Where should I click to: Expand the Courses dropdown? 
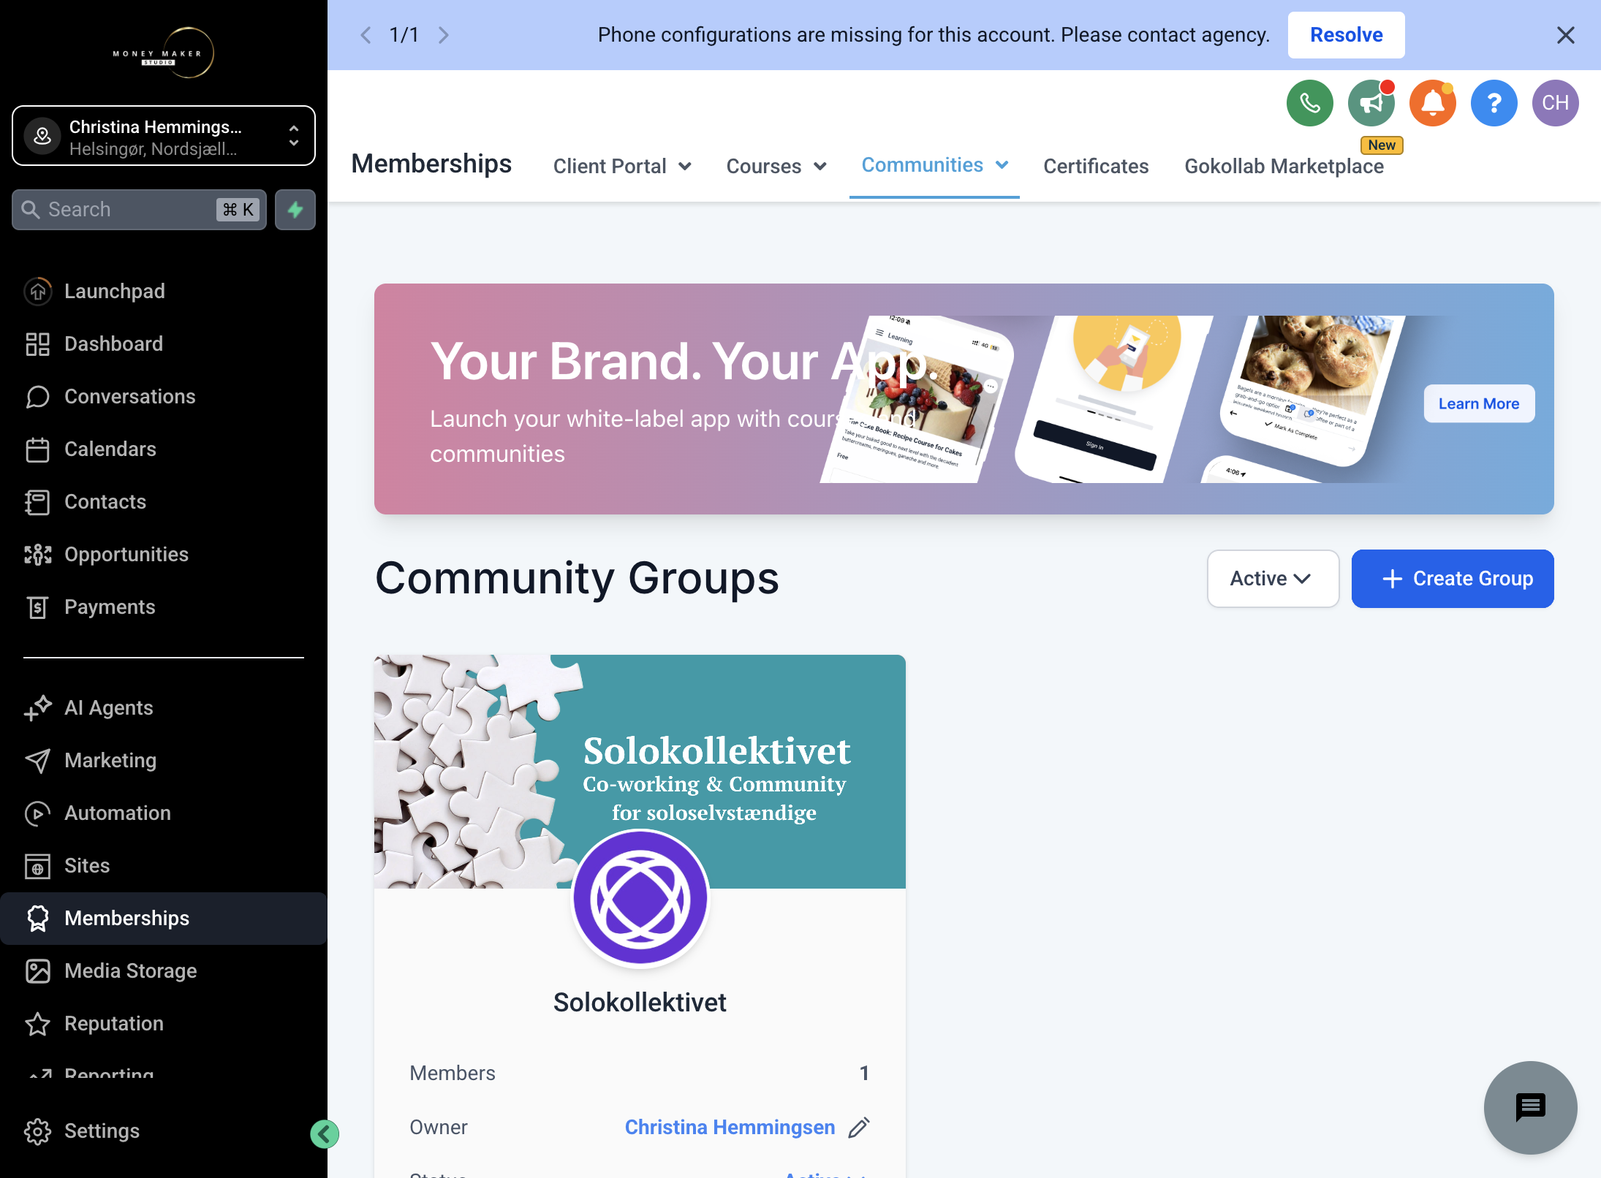click(x=776, y=166)
